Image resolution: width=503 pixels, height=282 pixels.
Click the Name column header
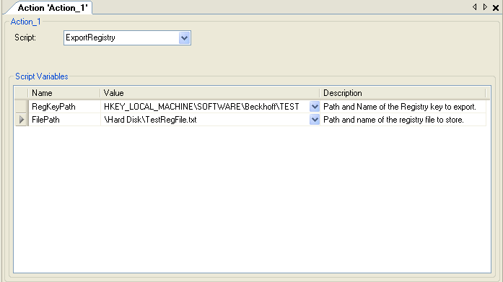pos(64,93)
